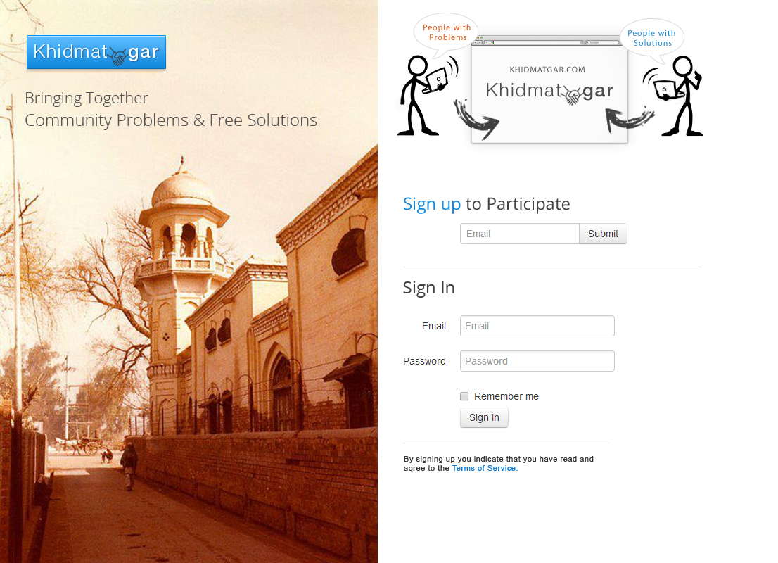Click the left curved arrow toward browser
This screenshot has width=778, height=563.
tap(476, 119)
